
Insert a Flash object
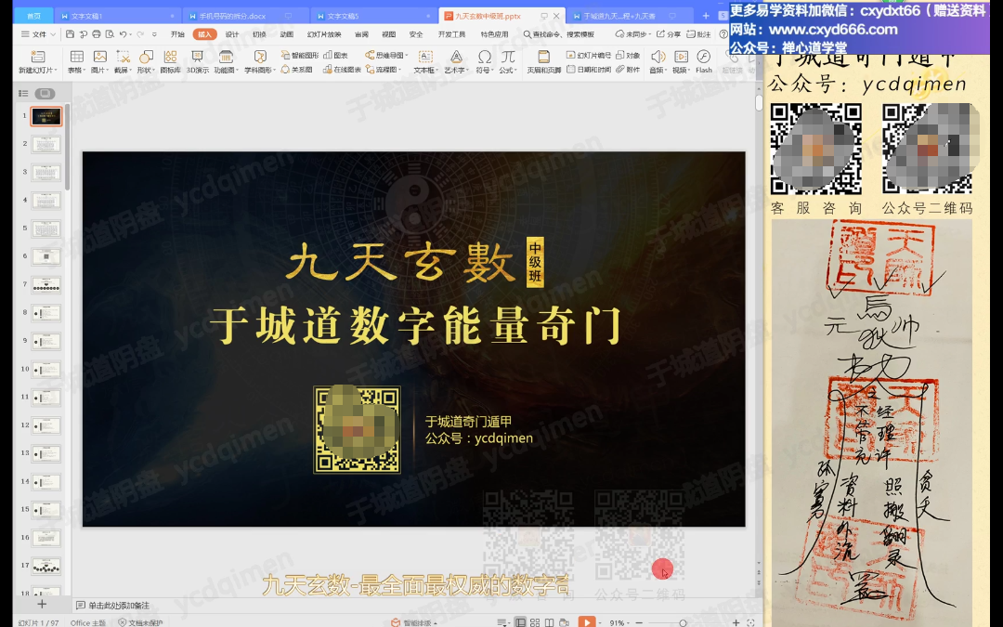704,61
